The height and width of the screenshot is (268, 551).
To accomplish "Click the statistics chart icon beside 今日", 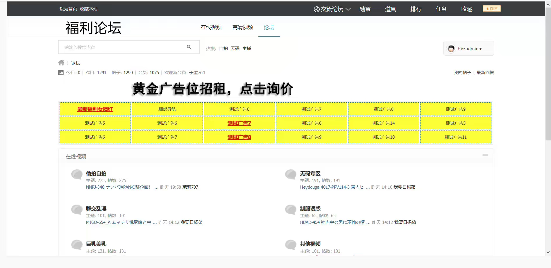I will 61,73.
